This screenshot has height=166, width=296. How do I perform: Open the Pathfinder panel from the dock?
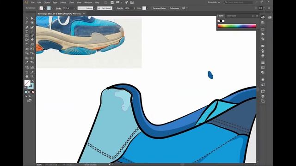click(263, 39)
